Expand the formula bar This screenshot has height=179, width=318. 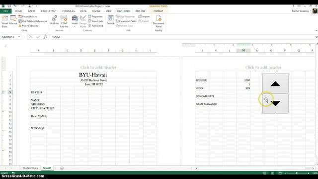[x=316, y=37]
